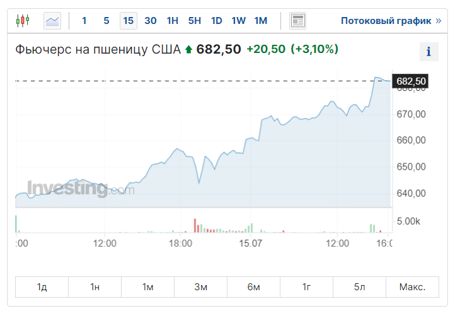Click the info icon button

pos(429,52)
